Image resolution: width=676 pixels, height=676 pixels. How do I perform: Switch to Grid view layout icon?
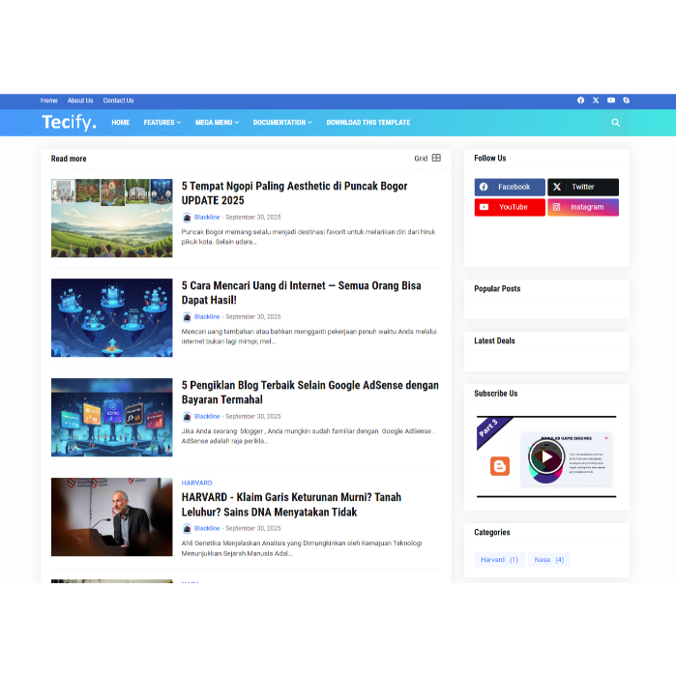[436, 158]
